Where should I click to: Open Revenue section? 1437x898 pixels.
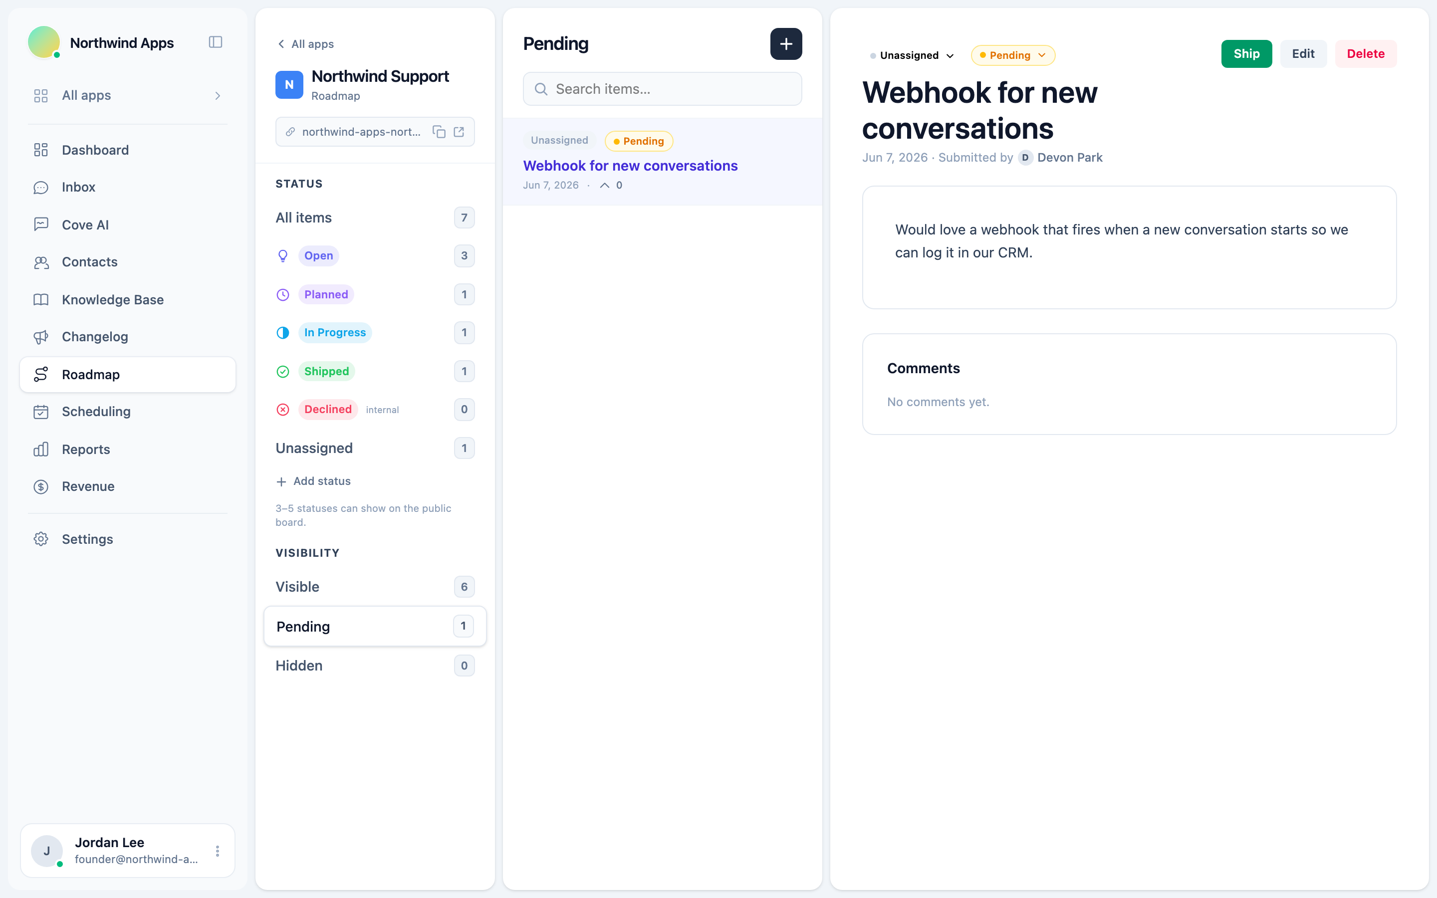[x=128, y=487]
